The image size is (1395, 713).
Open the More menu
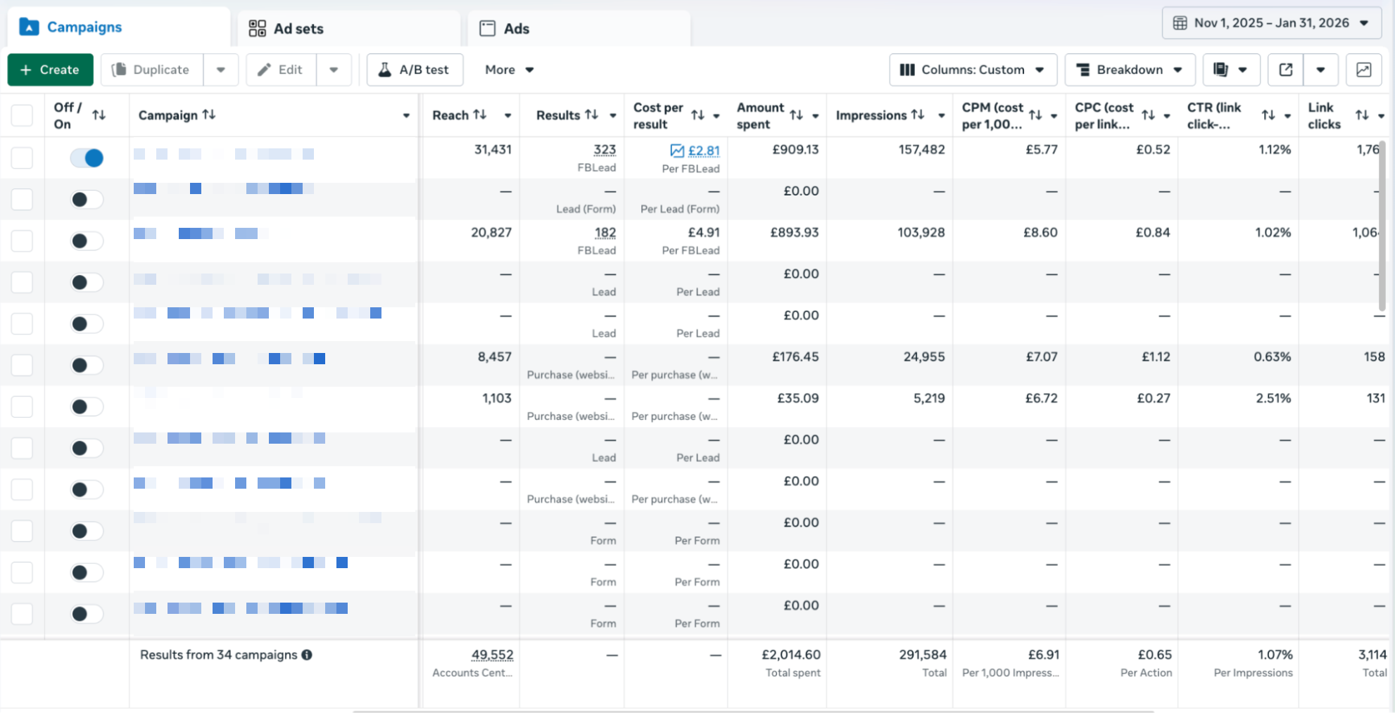click(x=510, y=70)
